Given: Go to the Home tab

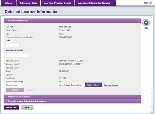Looking at the screenshot, I should (8, 3).
